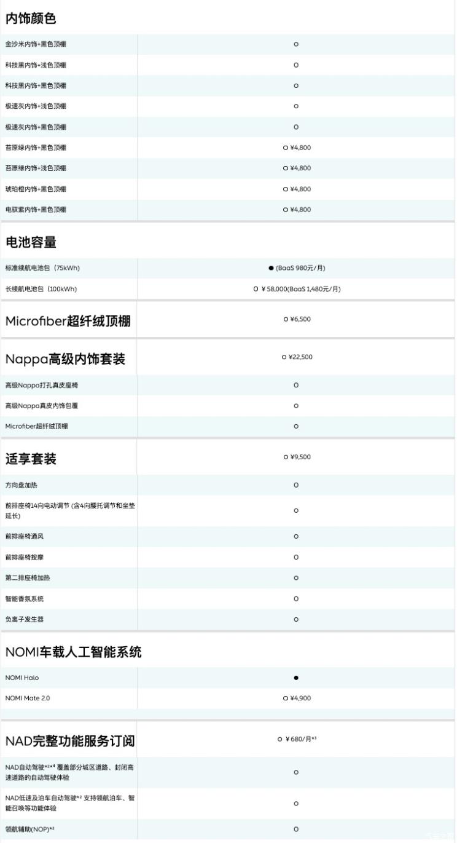Click the 方向盘加热 option circle
Screen dimensions: 457x843
296,485
